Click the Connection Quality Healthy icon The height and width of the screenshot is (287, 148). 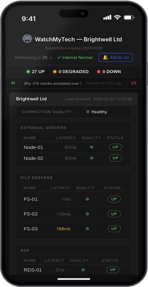88,112
